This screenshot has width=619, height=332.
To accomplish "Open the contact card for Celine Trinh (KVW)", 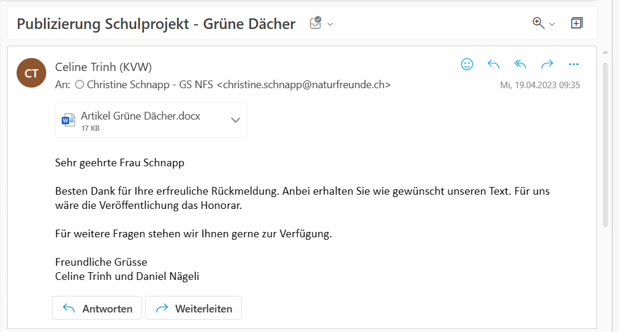I will coord(103,67).
